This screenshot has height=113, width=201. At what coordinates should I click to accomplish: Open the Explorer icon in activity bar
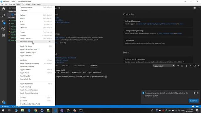coord(3,9)
